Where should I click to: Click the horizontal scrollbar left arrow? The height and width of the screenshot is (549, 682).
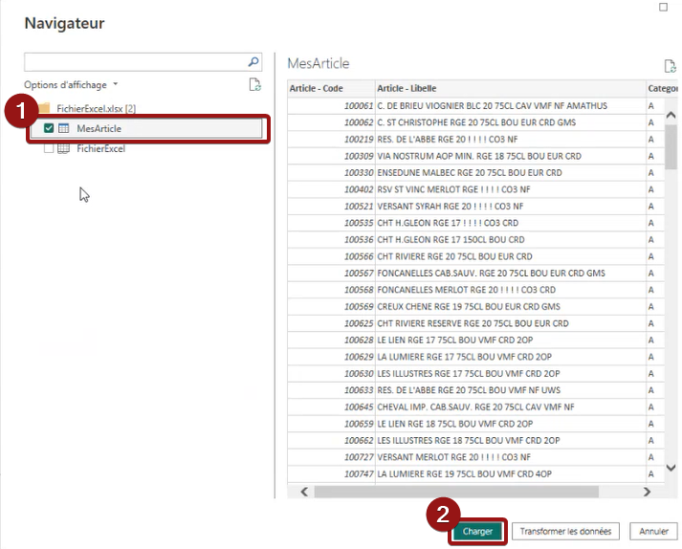[x=304, y=492]
